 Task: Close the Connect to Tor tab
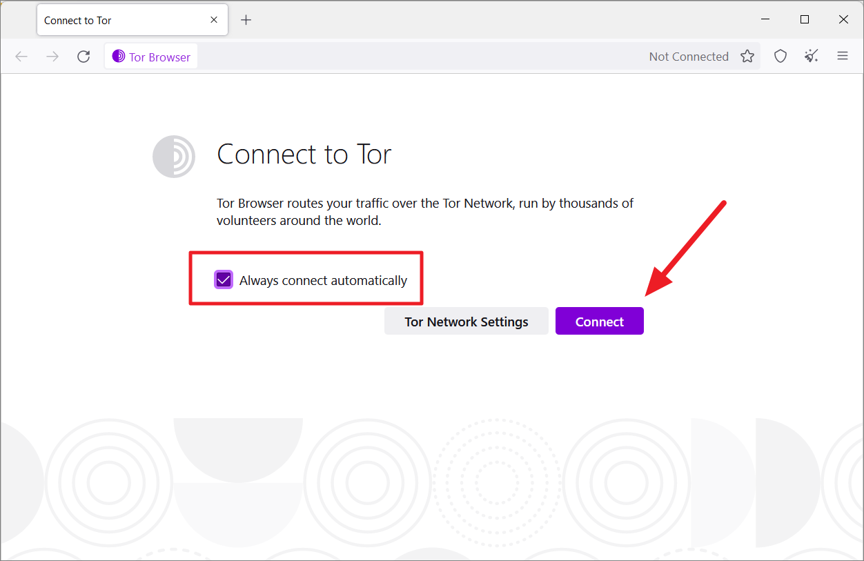pos(214,20)
